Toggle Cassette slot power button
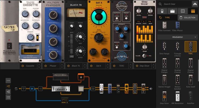This screenshot has height=108, width=199. (x=23, y=66)
